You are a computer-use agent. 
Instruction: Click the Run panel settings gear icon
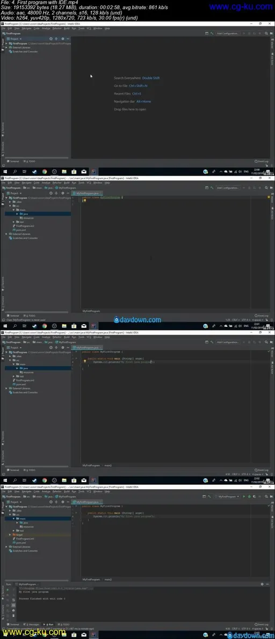262,584
